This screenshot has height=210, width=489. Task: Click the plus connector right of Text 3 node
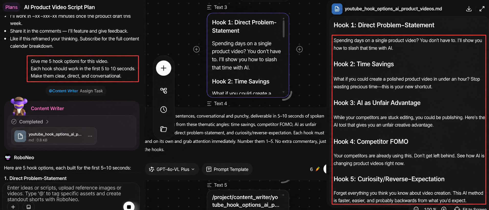click(299, 49)
